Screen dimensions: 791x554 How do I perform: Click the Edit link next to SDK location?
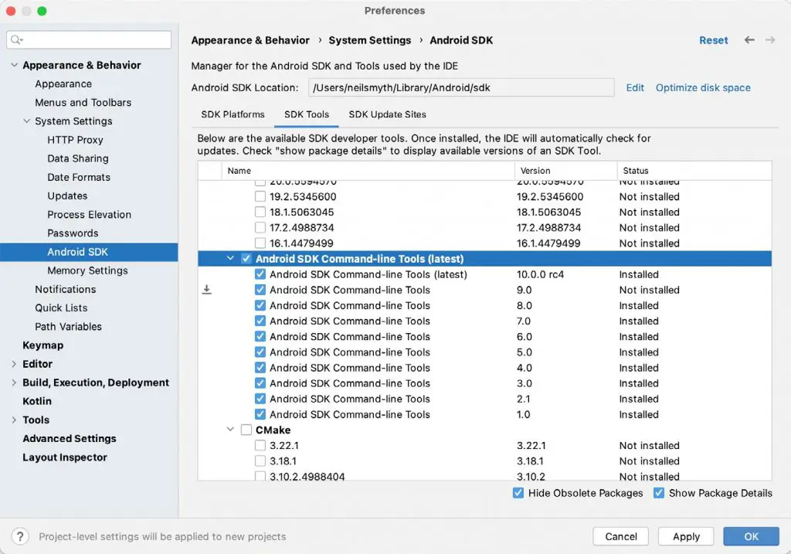[x=635, y=87]
